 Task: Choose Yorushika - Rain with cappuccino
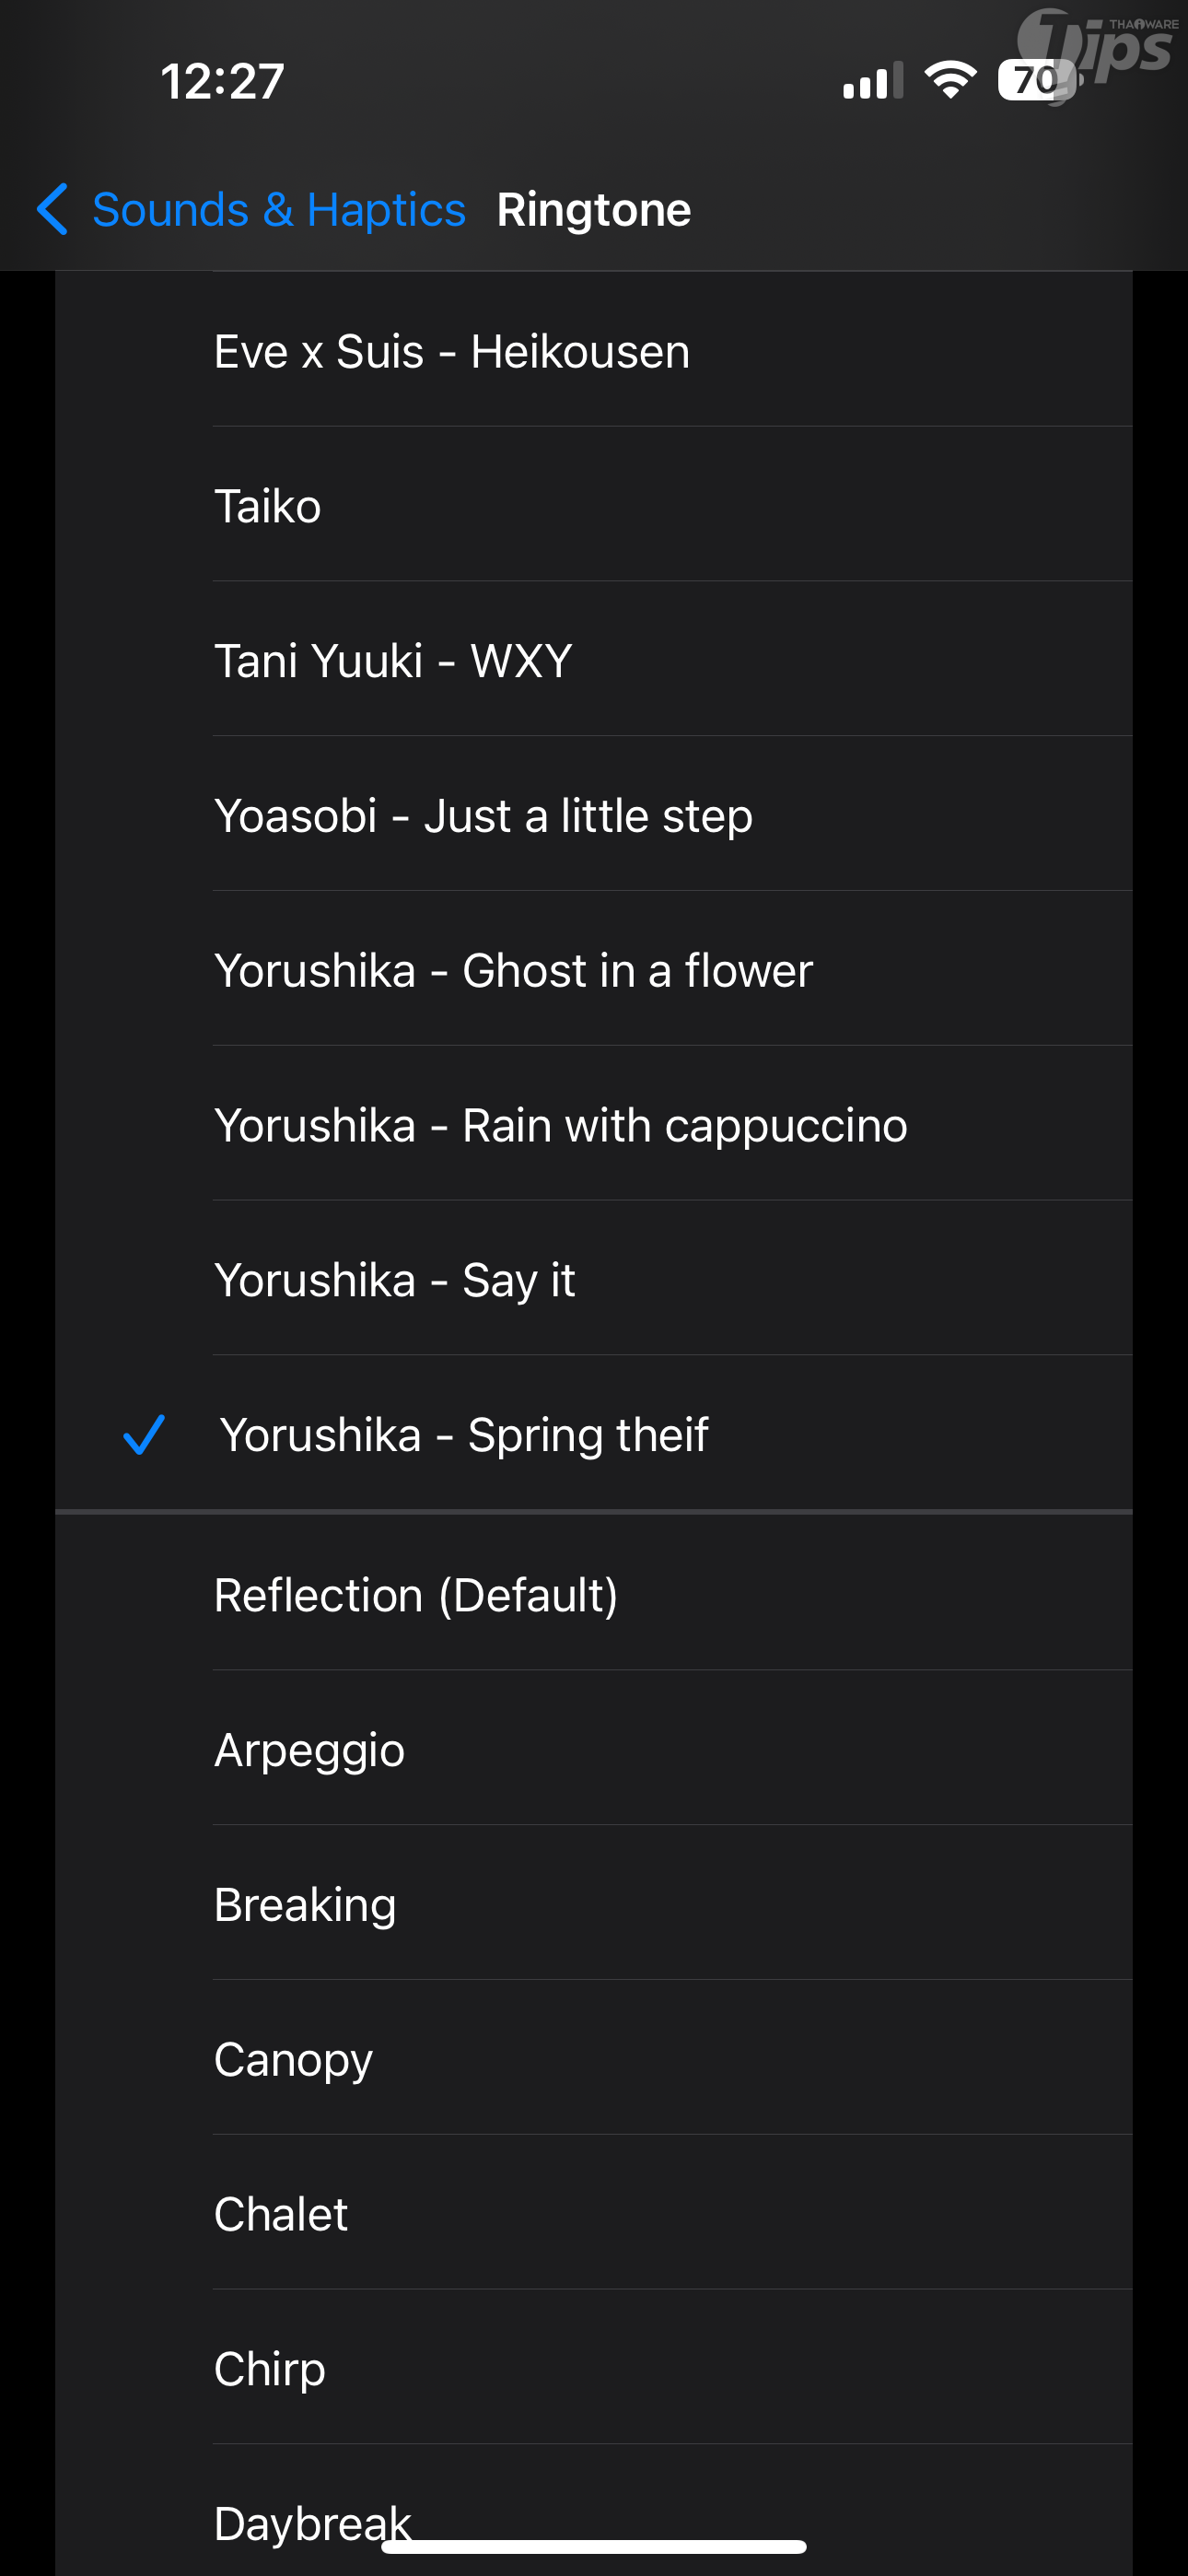560,1125
